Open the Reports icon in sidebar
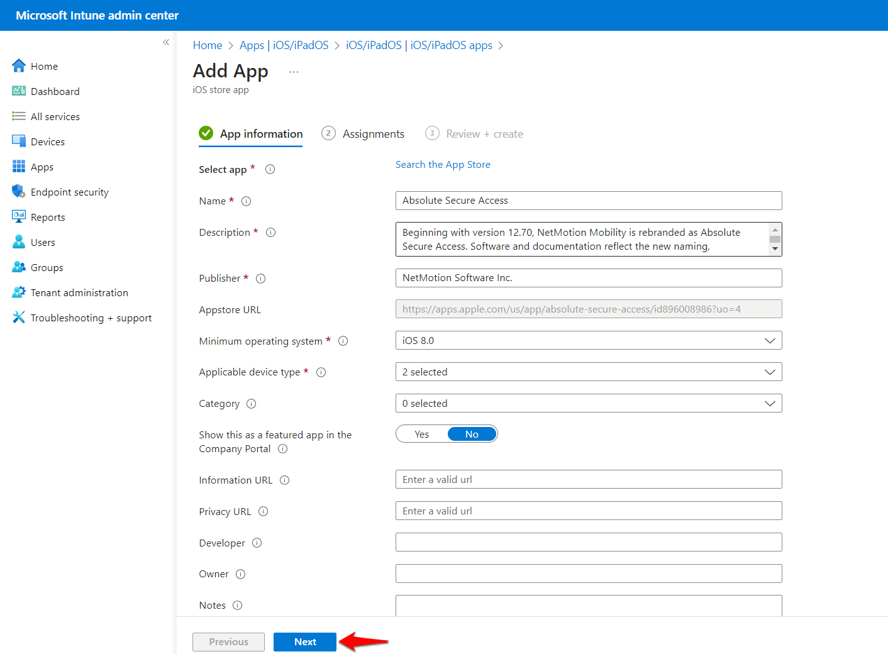Viewport: 888px width, 654px height. pyautogui.click(x=19, y=217)
